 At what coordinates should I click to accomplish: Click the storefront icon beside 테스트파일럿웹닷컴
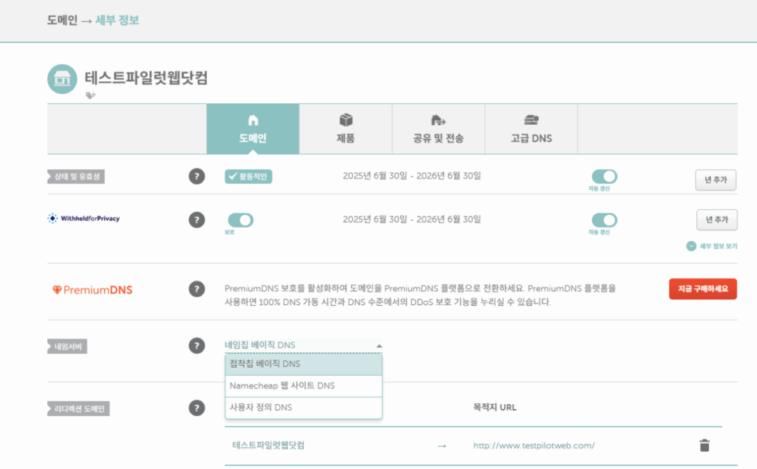click(62, 77)
